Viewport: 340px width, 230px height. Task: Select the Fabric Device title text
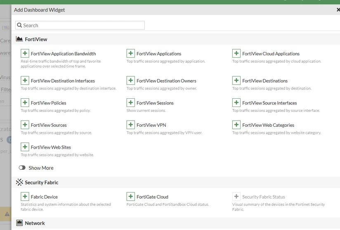coord(44,197)
